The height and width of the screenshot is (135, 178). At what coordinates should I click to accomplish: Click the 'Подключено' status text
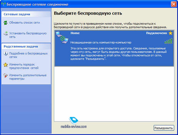(156, 33)
